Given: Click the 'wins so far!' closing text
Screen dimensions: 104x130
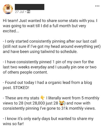Looking at the screenshot, I should [x=13, y=124].
